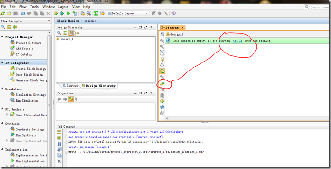This screenshot has width=331, height=169.
Task: Click Collapse All icon in Flow Navigator
Action: 9,27
